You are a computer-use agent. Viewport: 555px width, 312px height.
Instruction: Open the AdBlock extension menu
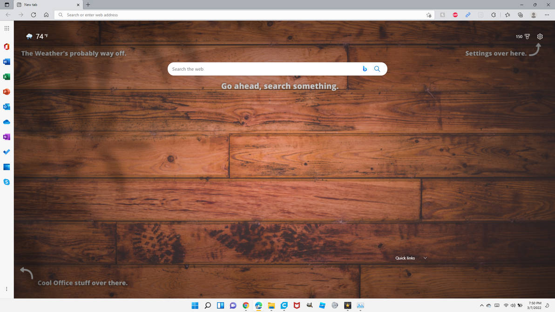coord(454,14)
